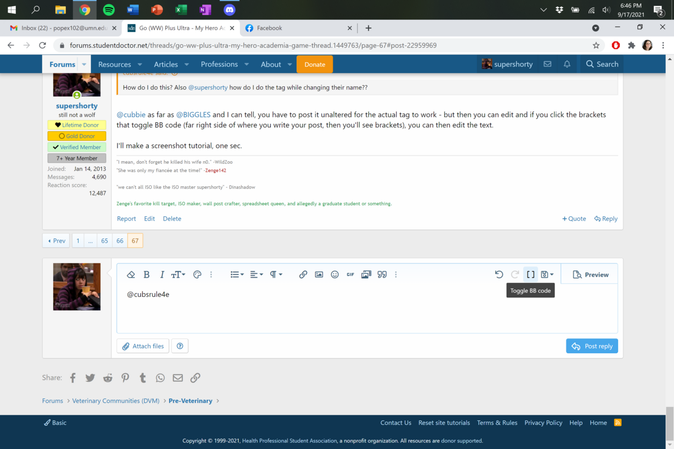Apply italic formatting in the editor
This screenshot has height=449, width=674.
162,274
